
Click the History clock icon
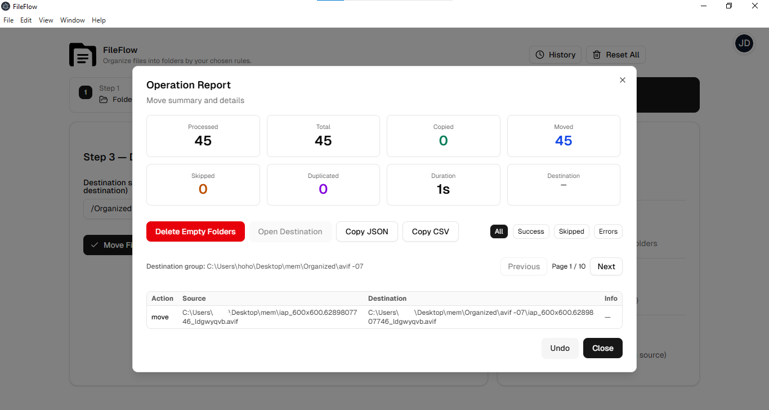tap(539, 55)
